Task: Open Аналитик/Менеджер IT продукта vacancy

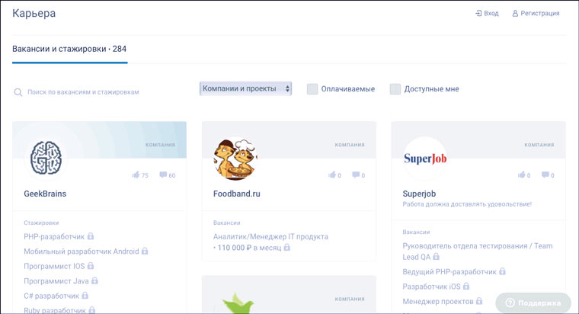Action: pyautogui.click(x=270, y=236)
